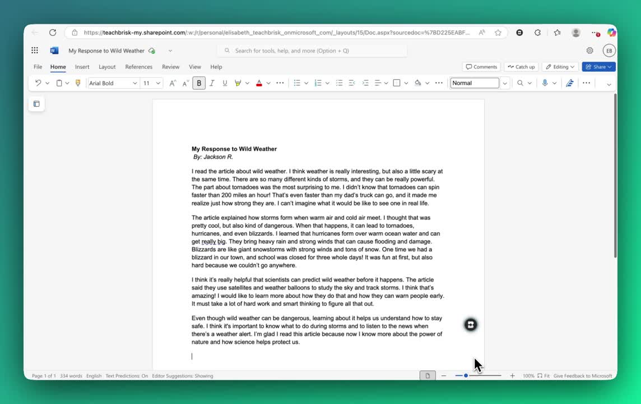Activate the Format Painter brush
This screenshot has width=641, height=404.
tap(78, 83)
